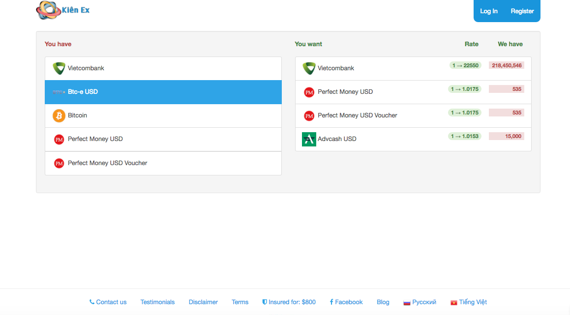Open the Blog link
The height and width of the screenshot is (315, 570).
click(x=383, y=302)
